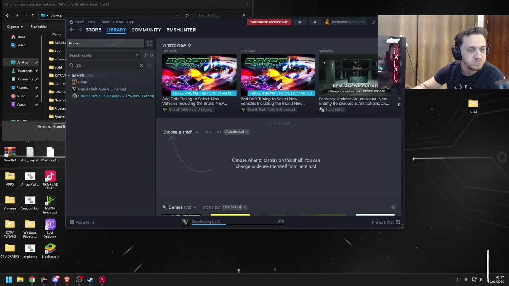Open first Drift Event news thumbnail
509x286 pixels.
click(199, 75)
